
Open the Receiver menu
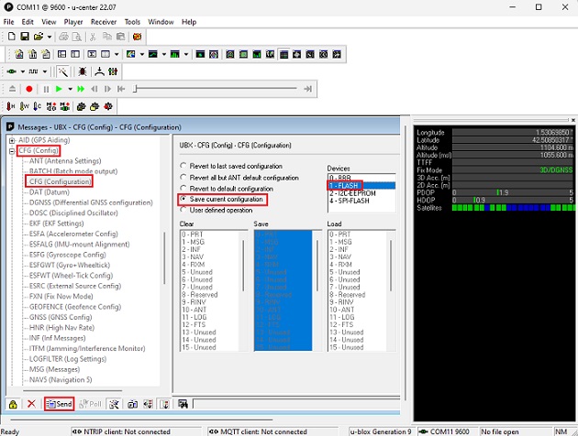click(x=104, y=21)
